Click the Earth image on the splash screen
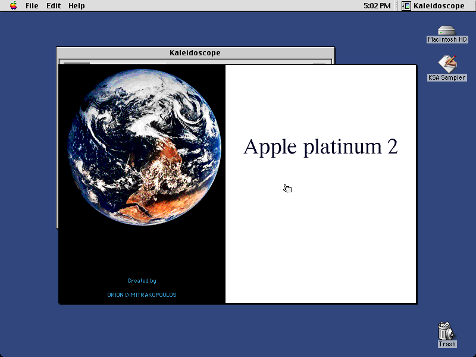 point(144,147)
